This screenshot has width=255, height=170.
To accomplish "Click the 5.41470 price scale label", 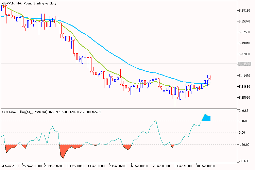I will click(244, 75).
